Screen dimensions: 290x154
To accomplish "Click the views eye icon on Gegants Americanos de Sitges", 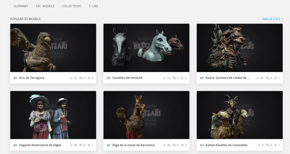I will tap(71, 145).
